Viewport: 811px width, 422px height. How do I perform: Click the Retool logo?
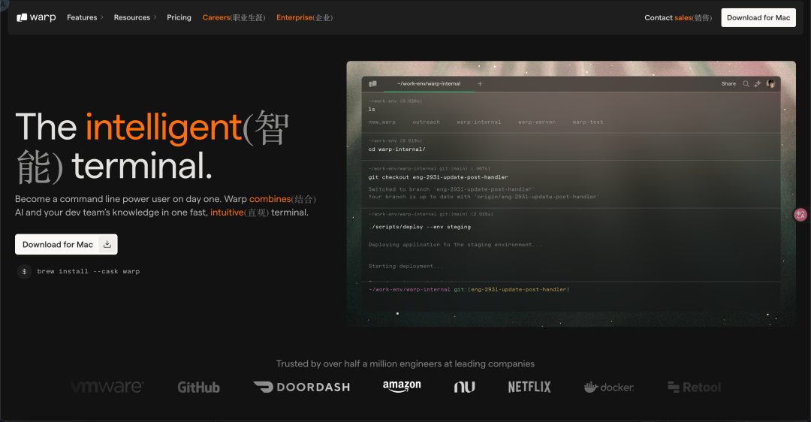694,387
